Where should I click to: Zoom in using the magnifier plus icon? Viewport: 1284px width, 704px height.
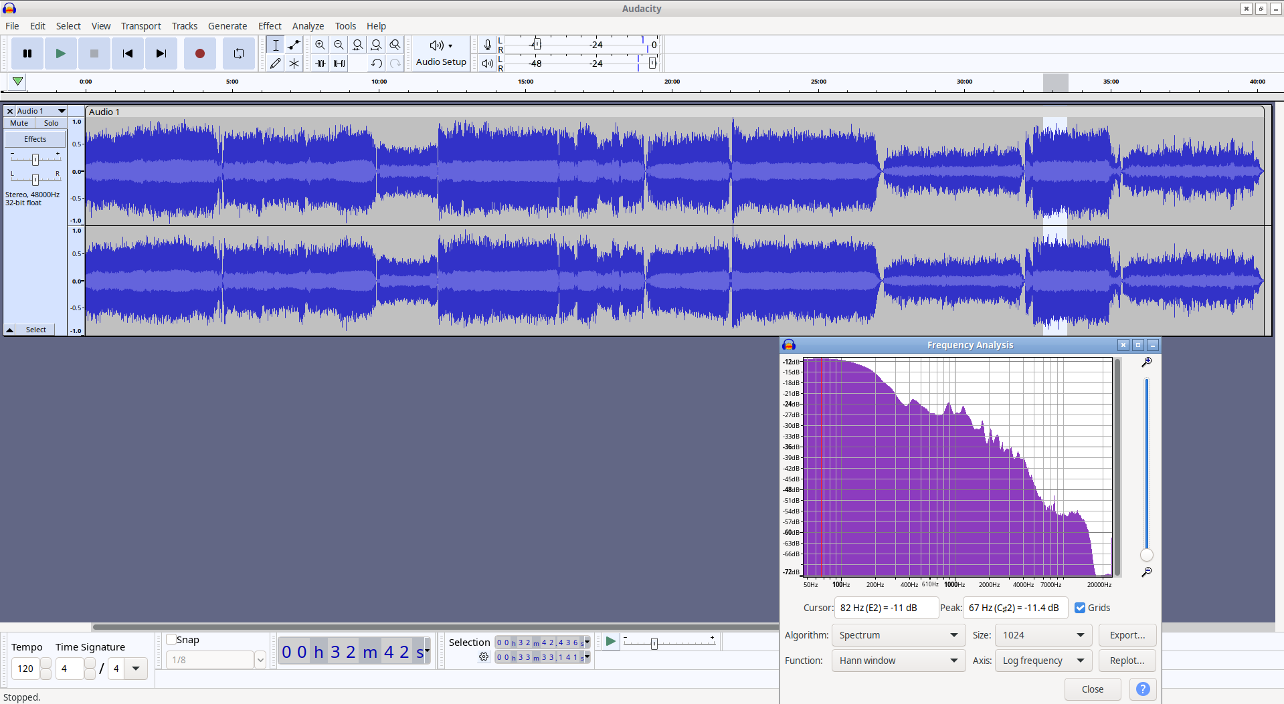click(320, 45)
